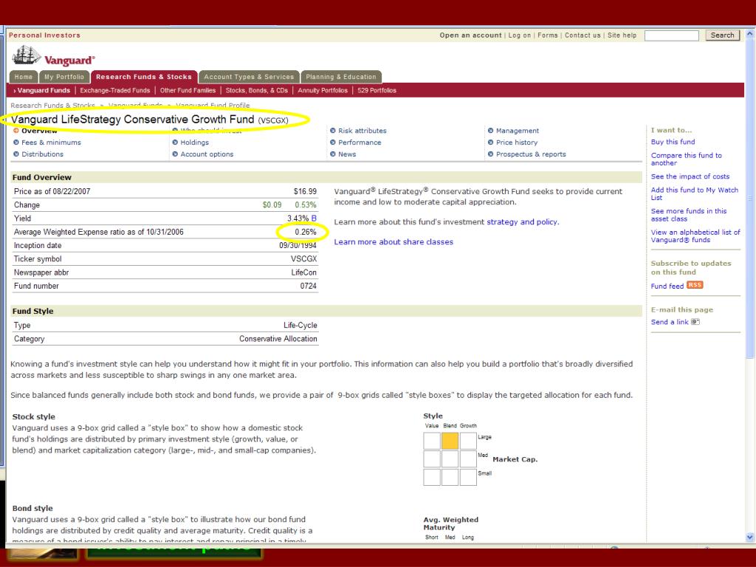Click the vertical scrollbar thumb
Screen dimensions: 756x567
pos(750,199)
